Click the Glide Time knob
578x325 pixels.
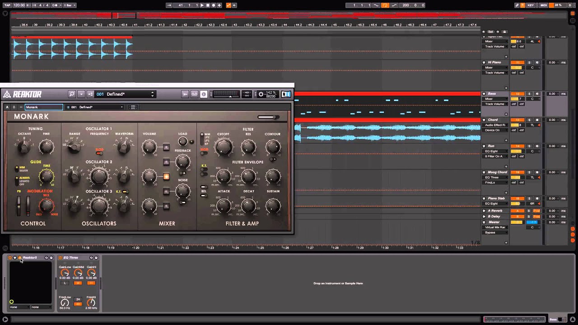tap(46, 176)
